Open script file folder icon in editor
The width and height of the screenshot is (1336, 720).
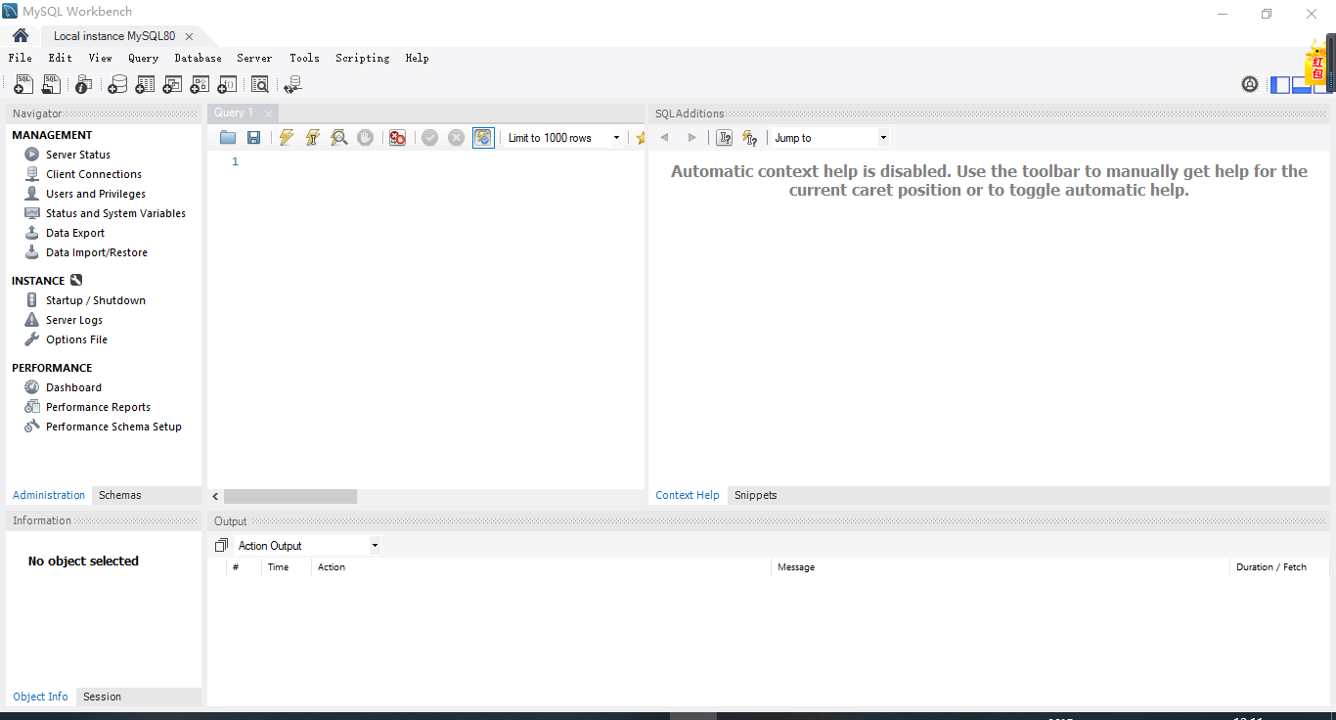point(228,138)
